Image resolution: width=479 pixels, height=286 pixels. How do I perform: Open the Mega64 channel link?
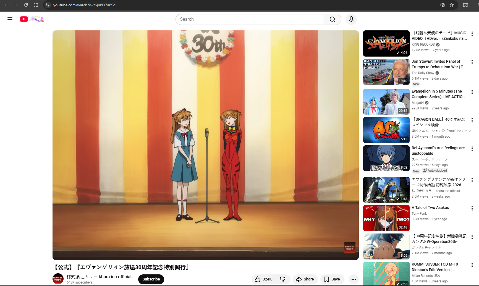click(x=418, y=103)
